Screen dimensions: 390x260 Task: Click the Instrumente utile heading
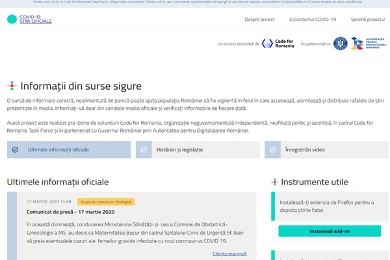click(315, 182)
